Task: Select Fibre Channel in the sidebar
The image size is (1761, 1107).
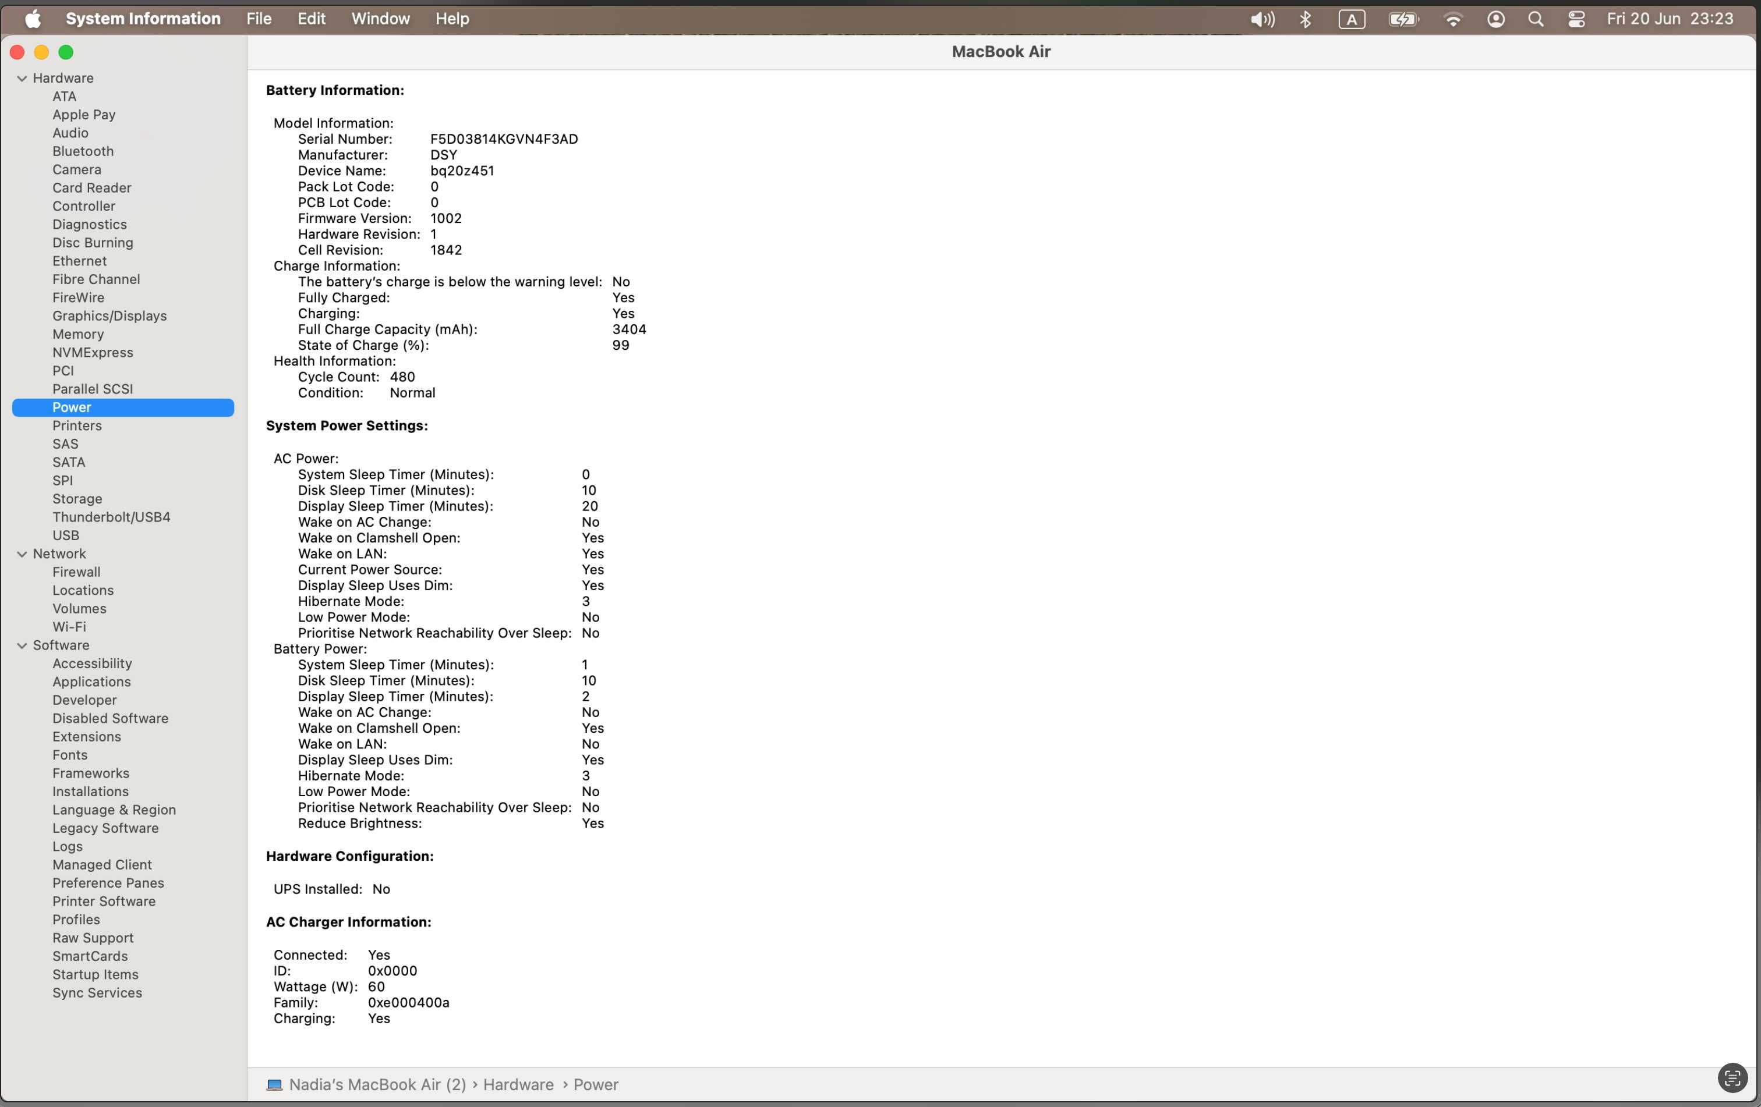Action: [x=97, y=279]
